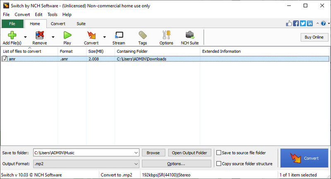This screenshot has width=331, height=179.
Task: Open the Options tools icon
Action: click(166, 35)
